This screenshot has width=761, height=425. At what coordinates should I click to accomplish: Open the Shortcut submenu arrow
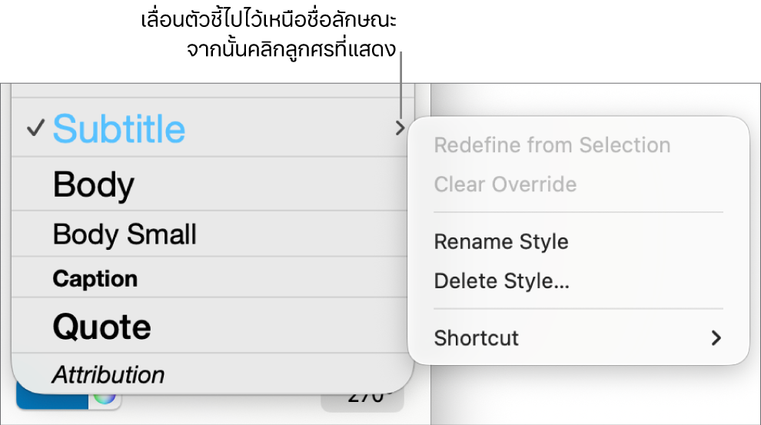716,338
